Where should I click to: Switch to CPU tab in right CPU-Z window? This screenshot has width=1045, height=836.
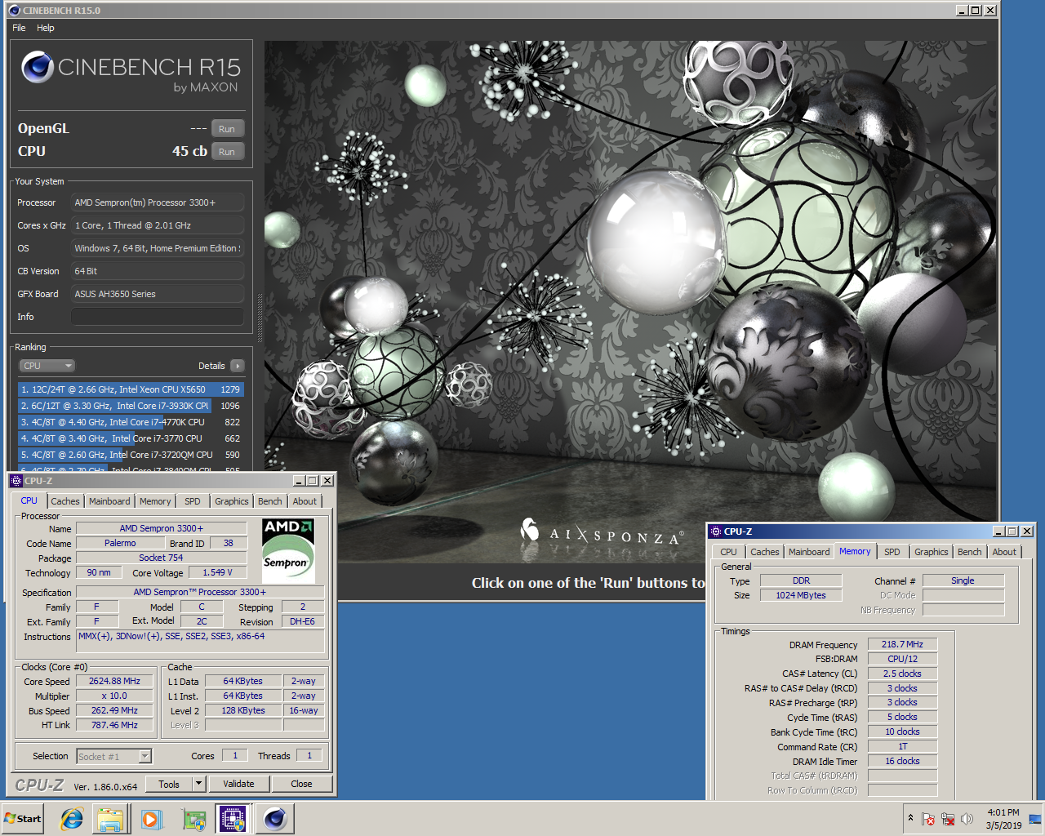pos(729,552)
